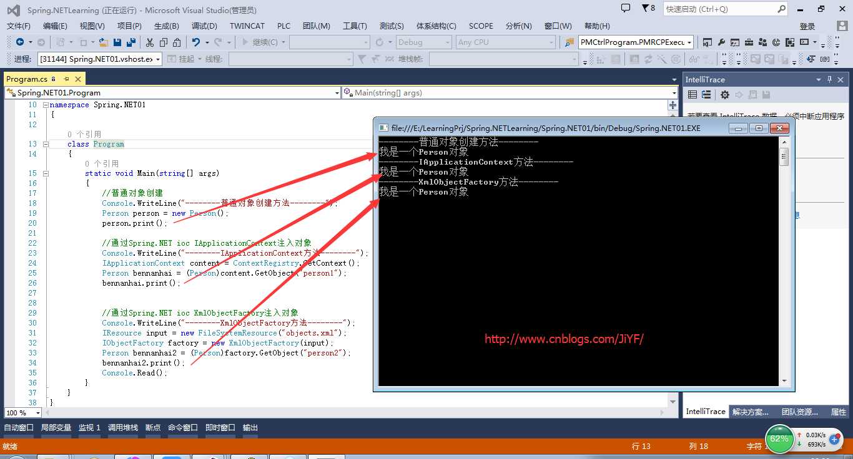Open the 工具(T) menu

point(355,26)
